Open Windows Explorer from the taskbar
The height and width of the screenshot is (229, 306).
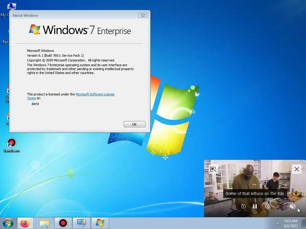coord(45,223)
